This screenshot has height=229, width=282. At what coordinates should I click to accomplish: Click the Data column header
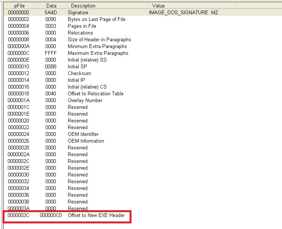click(x=51, y=6)
